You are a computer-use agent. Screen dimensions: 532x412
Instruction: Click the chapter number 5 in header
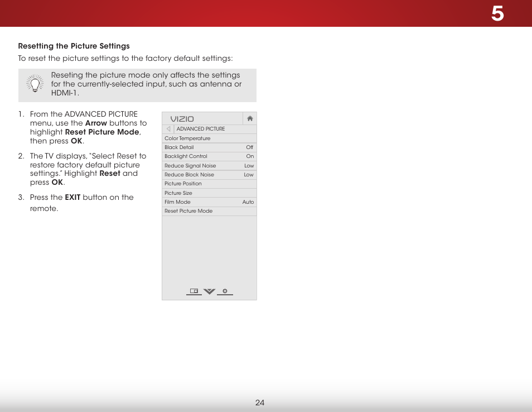[x=497, y=14]
